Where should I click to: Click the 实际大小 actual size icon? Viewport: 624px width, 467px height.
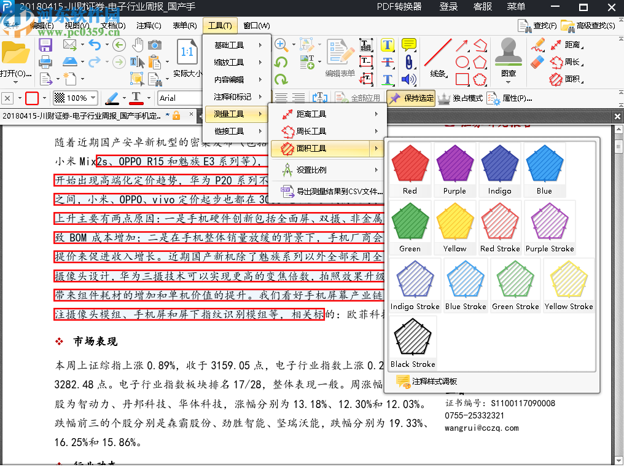[x=187, y=52]
